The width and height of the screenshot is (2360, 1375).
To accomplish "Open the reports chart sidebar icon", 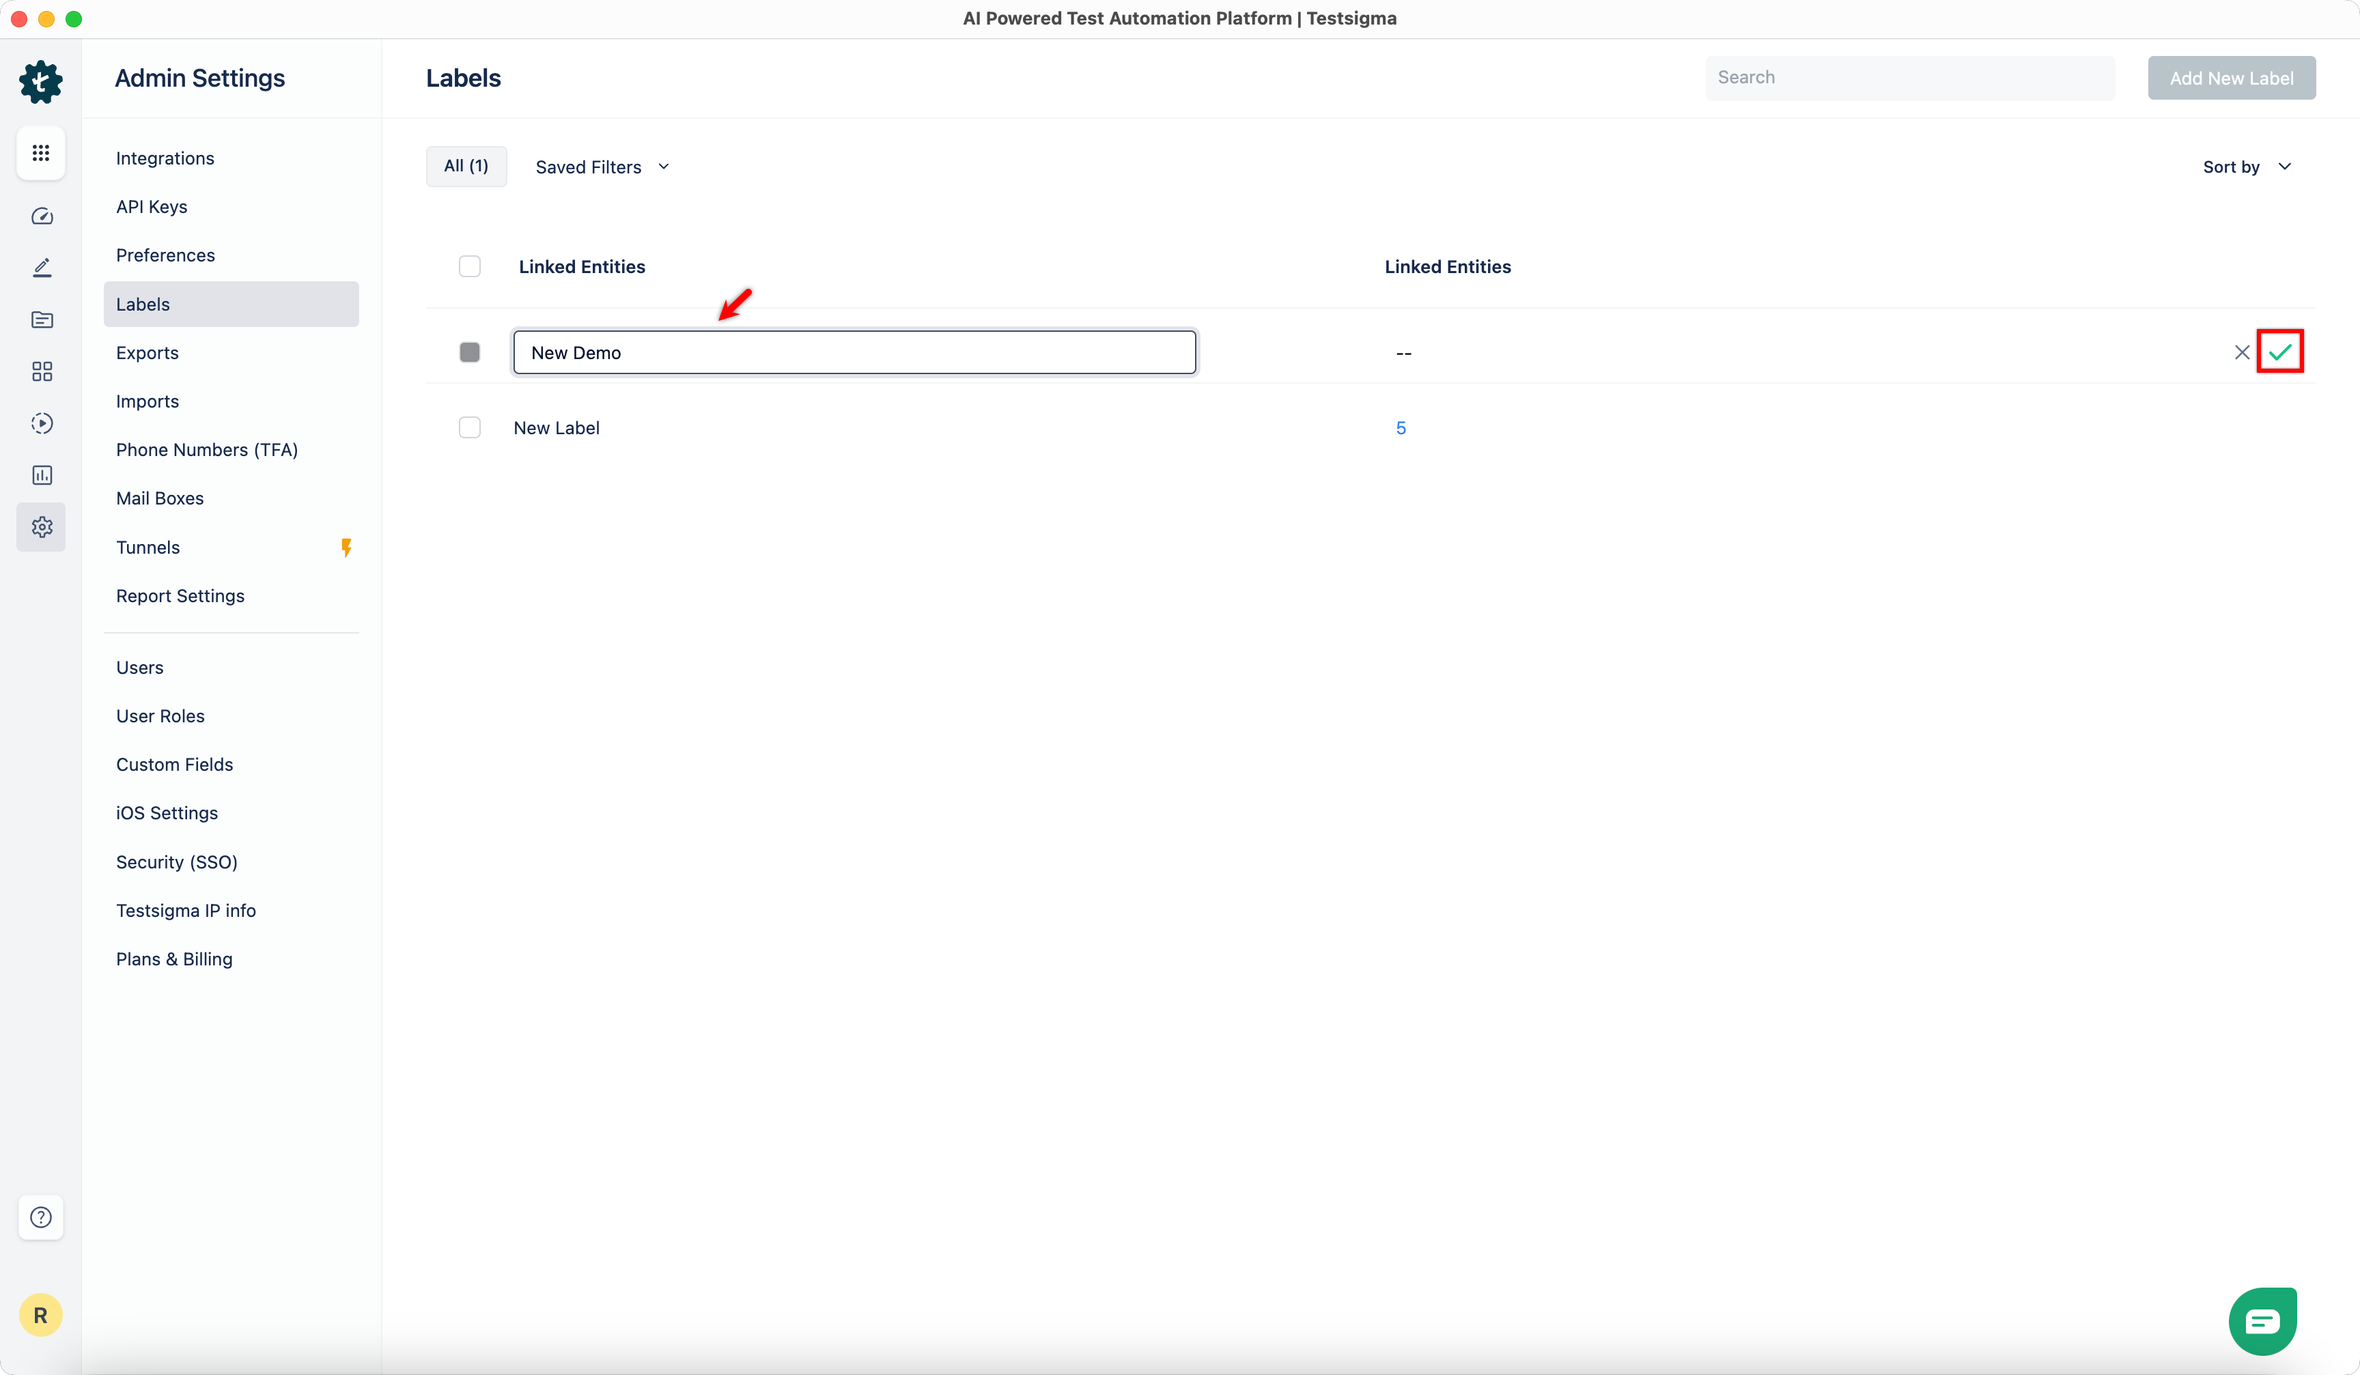I will 41,474.
